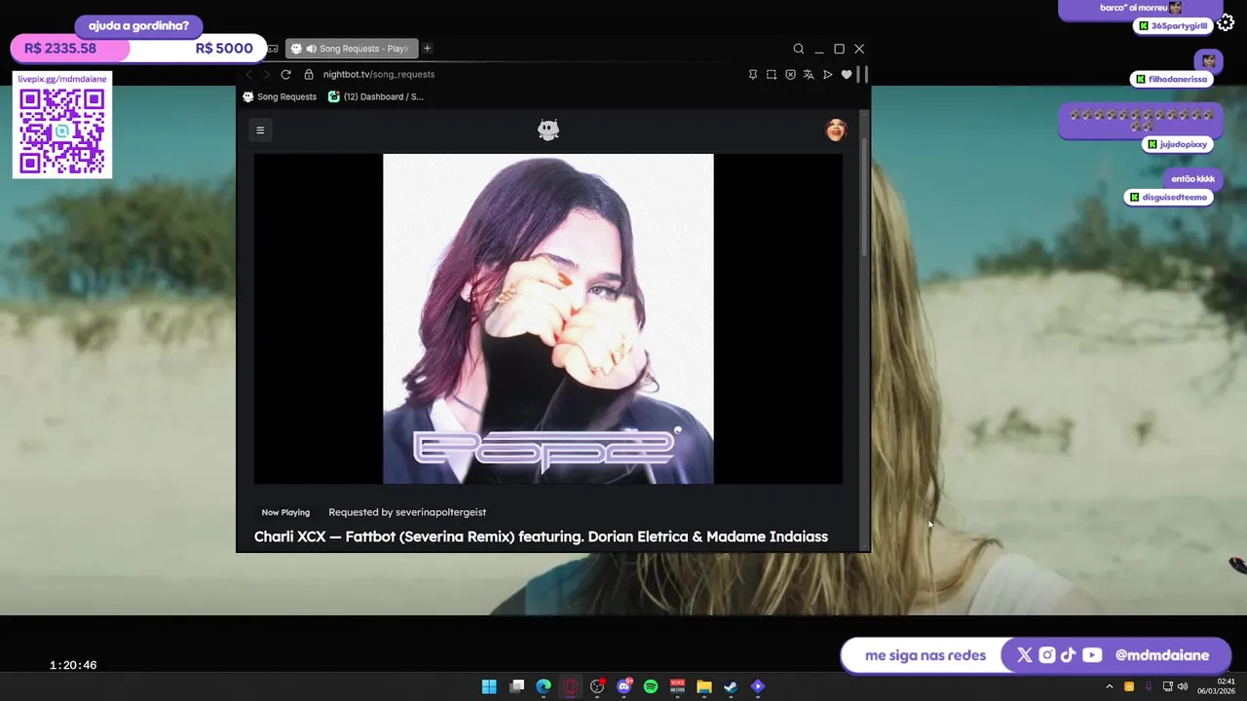Open Spotify from taskbar
Image resolution: width=1247 pixels, height=701 pixels.
tap(651, 686)
